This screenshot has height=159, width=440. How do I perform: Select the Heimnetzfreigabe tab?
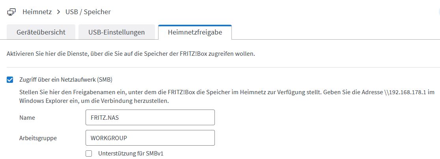tap(195, 32)
